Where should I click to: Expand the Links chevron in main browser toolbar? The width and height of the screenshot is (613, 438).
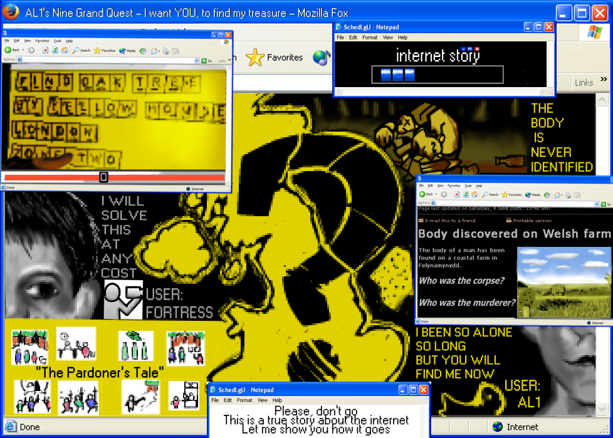pyautogui.click(x=604, y=80)
